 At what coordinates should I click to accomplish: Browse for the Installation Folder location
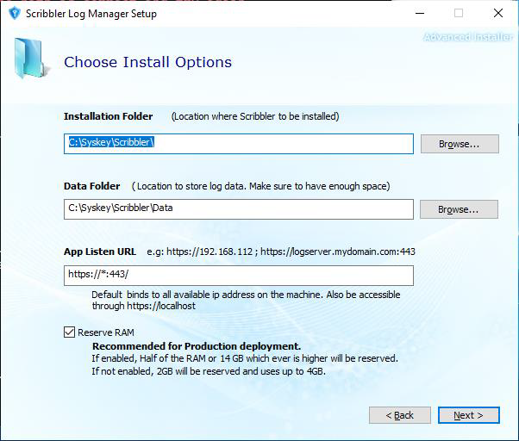point(459,144)
